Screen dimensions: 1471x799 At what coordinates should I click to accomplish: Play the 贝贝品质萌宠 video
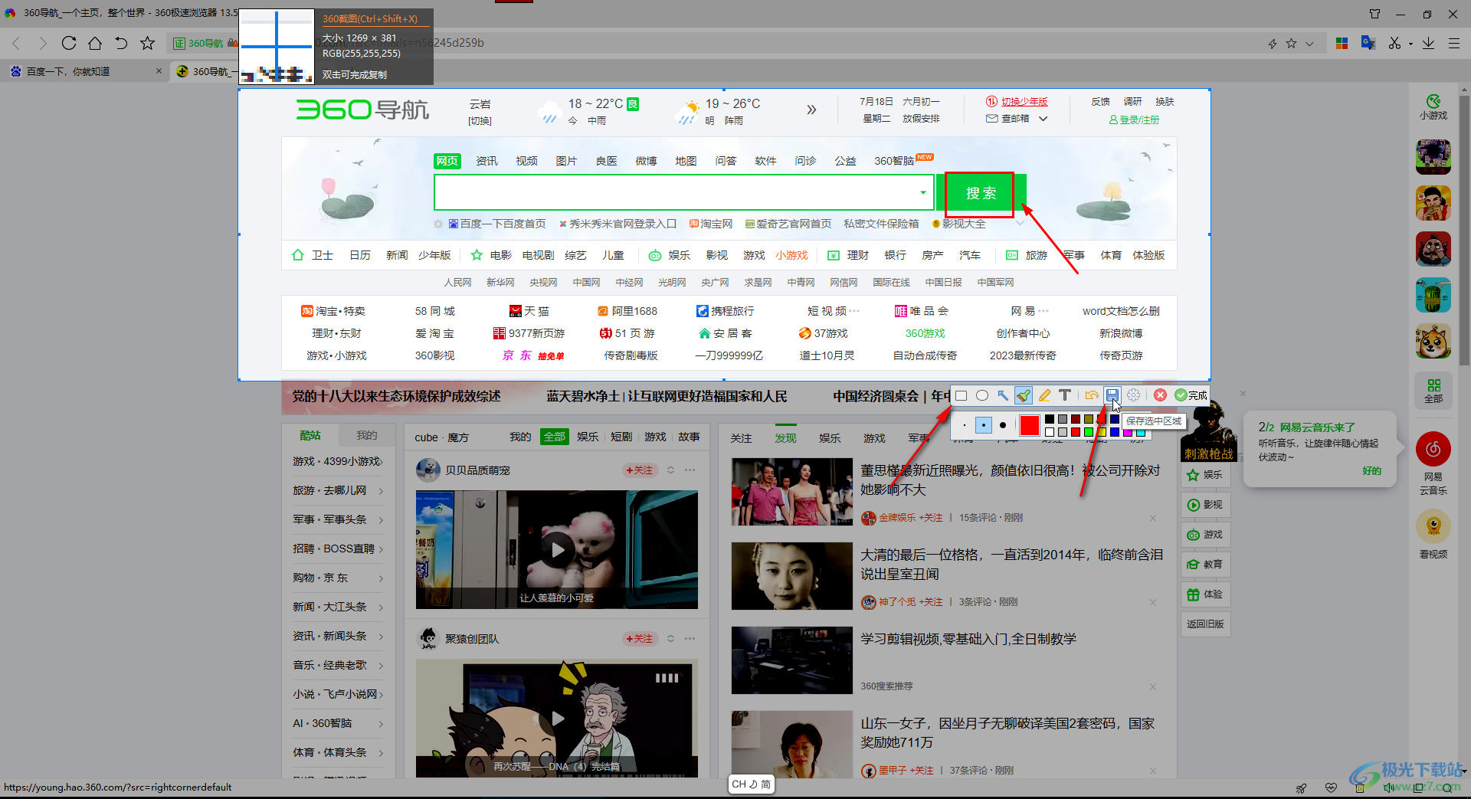point(557,549)
